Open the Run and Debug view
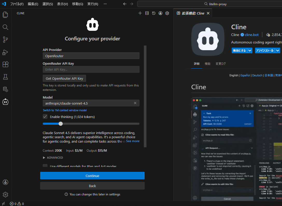 (x=5, y=52)
